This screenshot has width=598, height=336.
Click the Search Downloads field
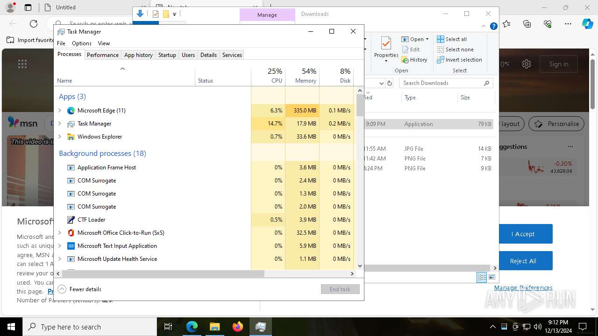[x=446, y=83]
